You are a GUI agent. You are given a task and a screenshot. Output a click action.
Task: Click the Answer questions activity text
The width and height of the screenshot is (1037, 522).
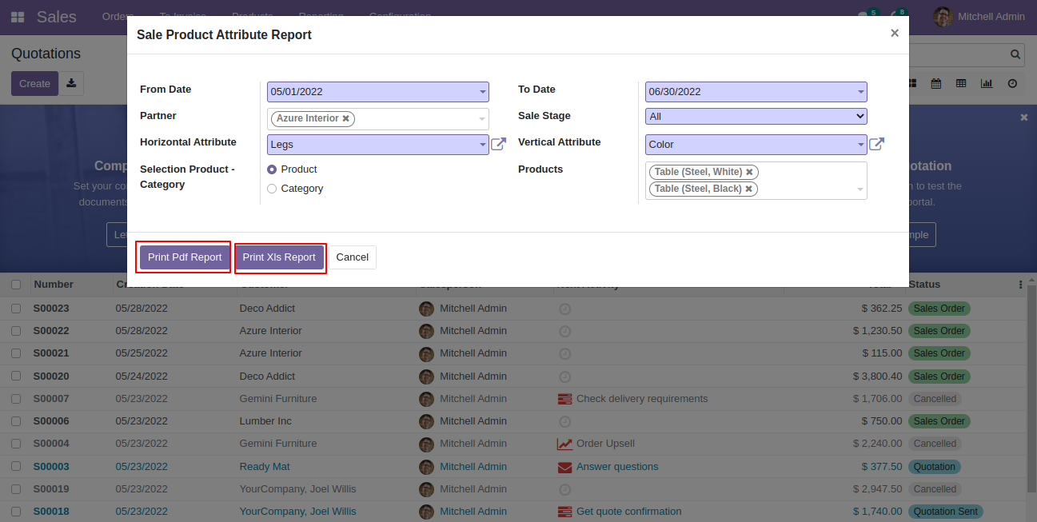(617, 467)
